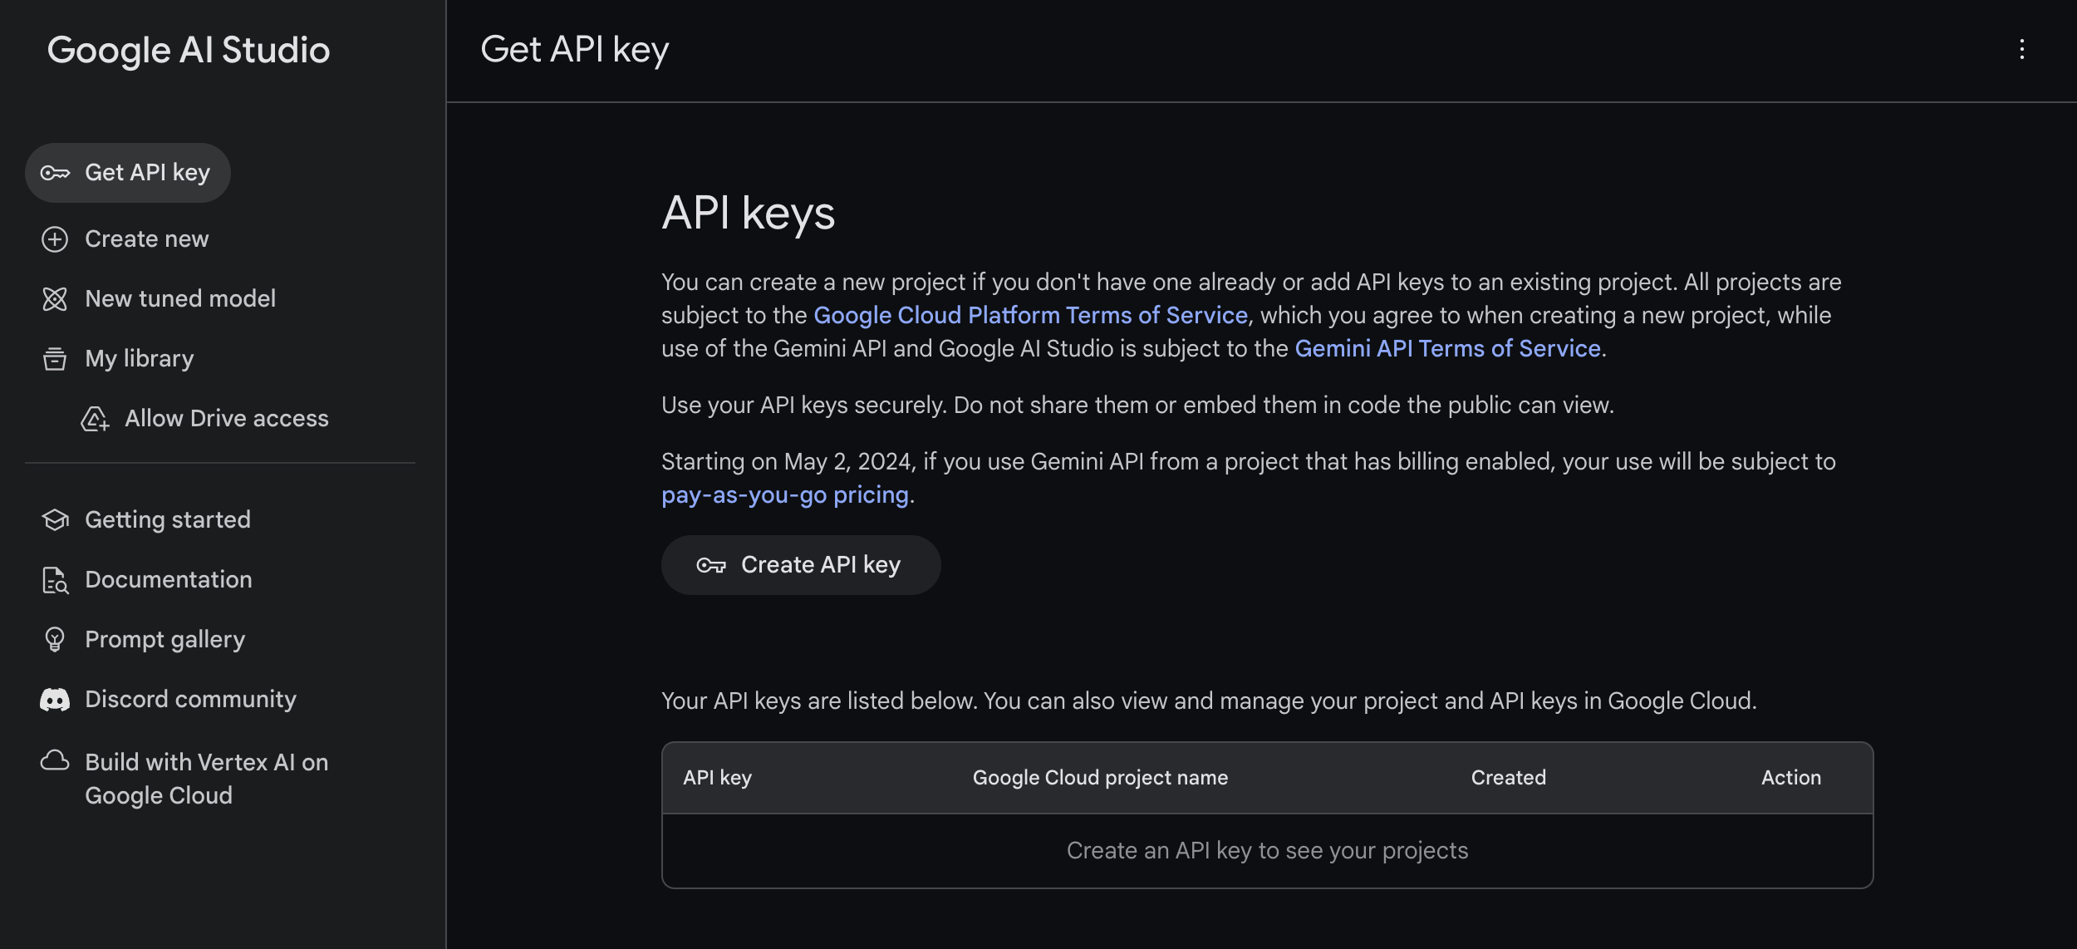
Task: Click the pay-as-you-go pricing link
Action: 784,494
